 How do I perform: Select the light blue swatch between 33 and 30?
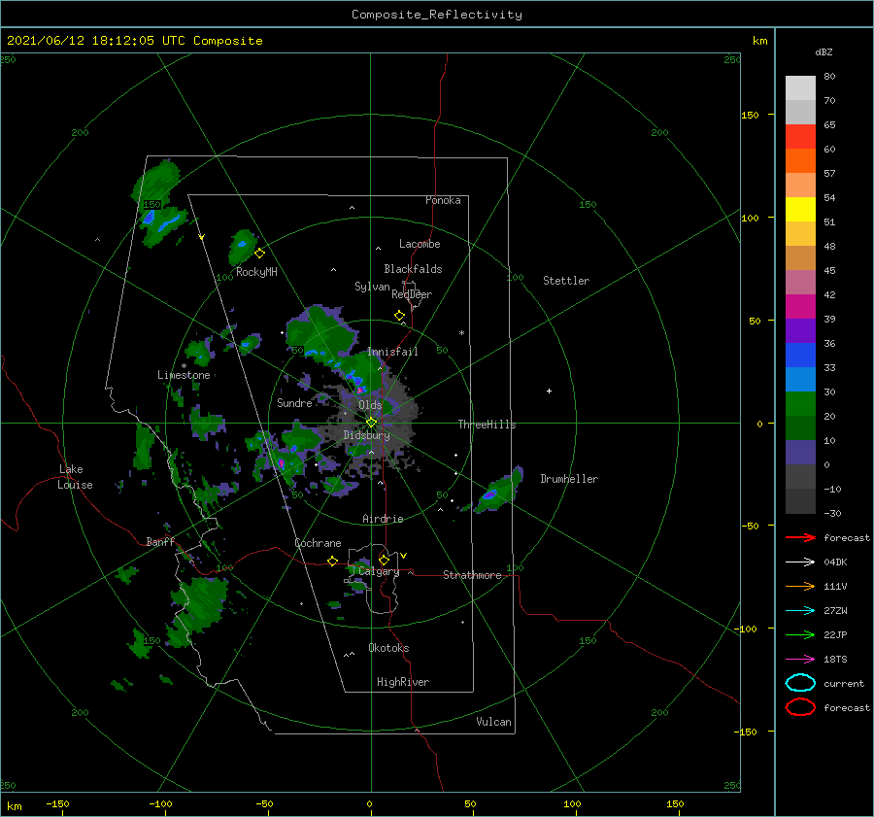coord(800,380)
